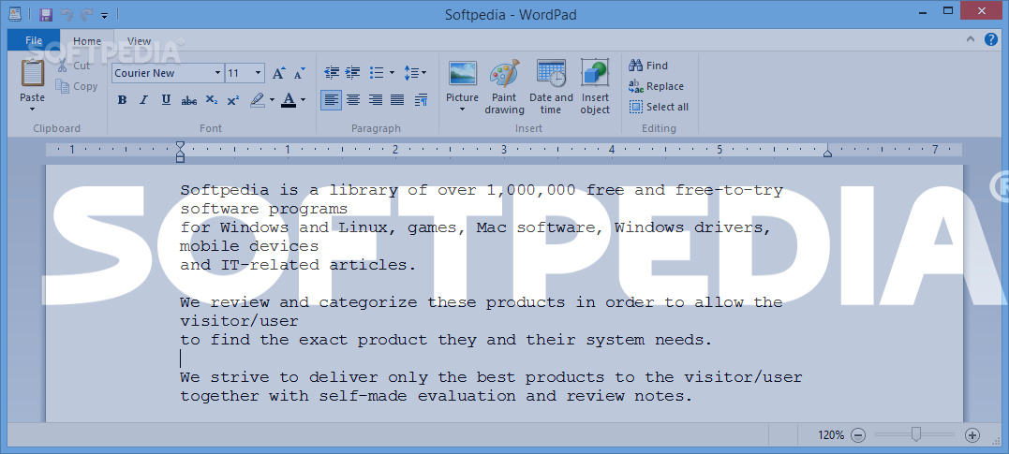Toggle Superscript formatting

[x=233, y=99]
